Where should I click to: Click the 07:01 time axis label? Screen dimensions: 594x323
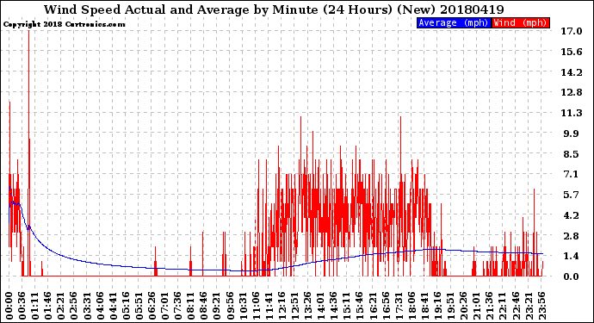164,306
